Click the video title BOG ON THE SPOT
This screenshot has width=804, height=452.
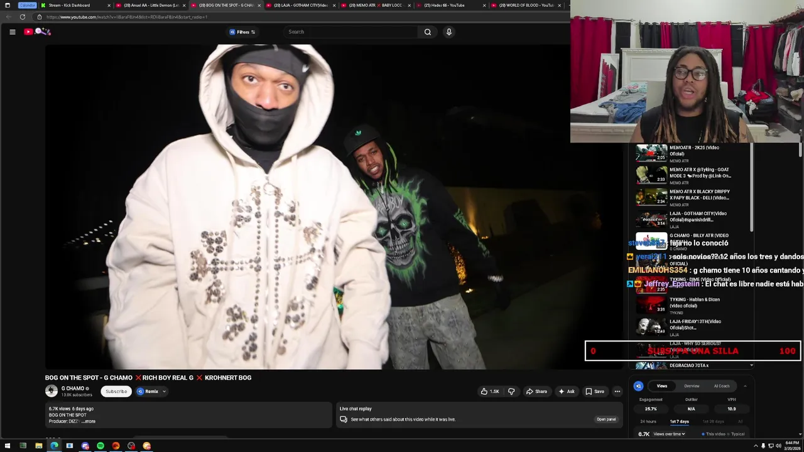click(x=148, y=378)
